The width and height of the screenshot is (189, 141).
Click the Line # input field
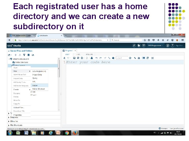click(122, 58)
